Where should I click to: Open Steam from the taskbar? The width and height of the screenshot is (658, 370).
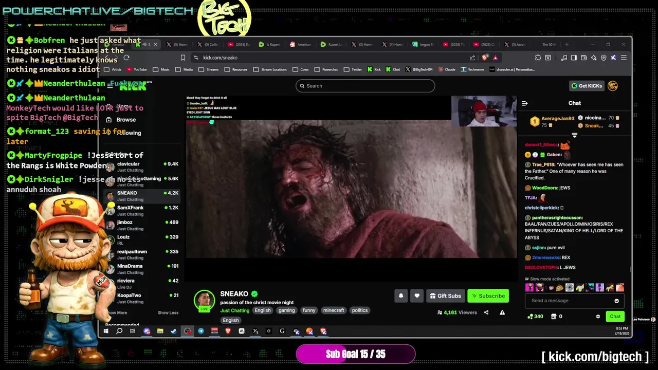click(174, 331)
